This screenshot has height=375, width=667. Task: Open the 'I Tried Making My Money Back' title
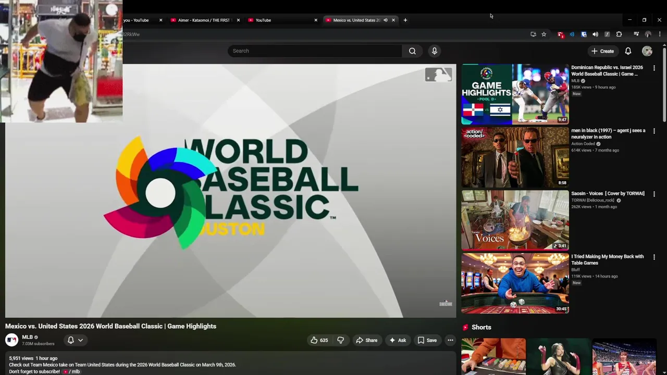[608, 260]
